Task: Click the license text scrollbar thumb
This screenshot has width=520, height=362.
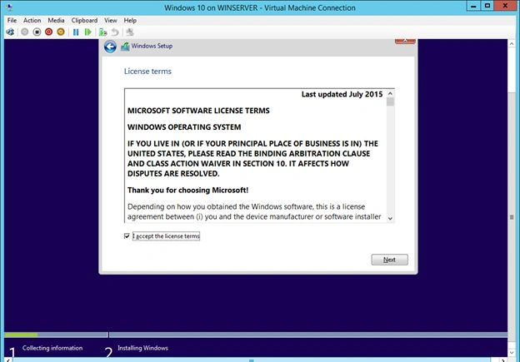Action: pyautogui.click(x=390, y=102)
